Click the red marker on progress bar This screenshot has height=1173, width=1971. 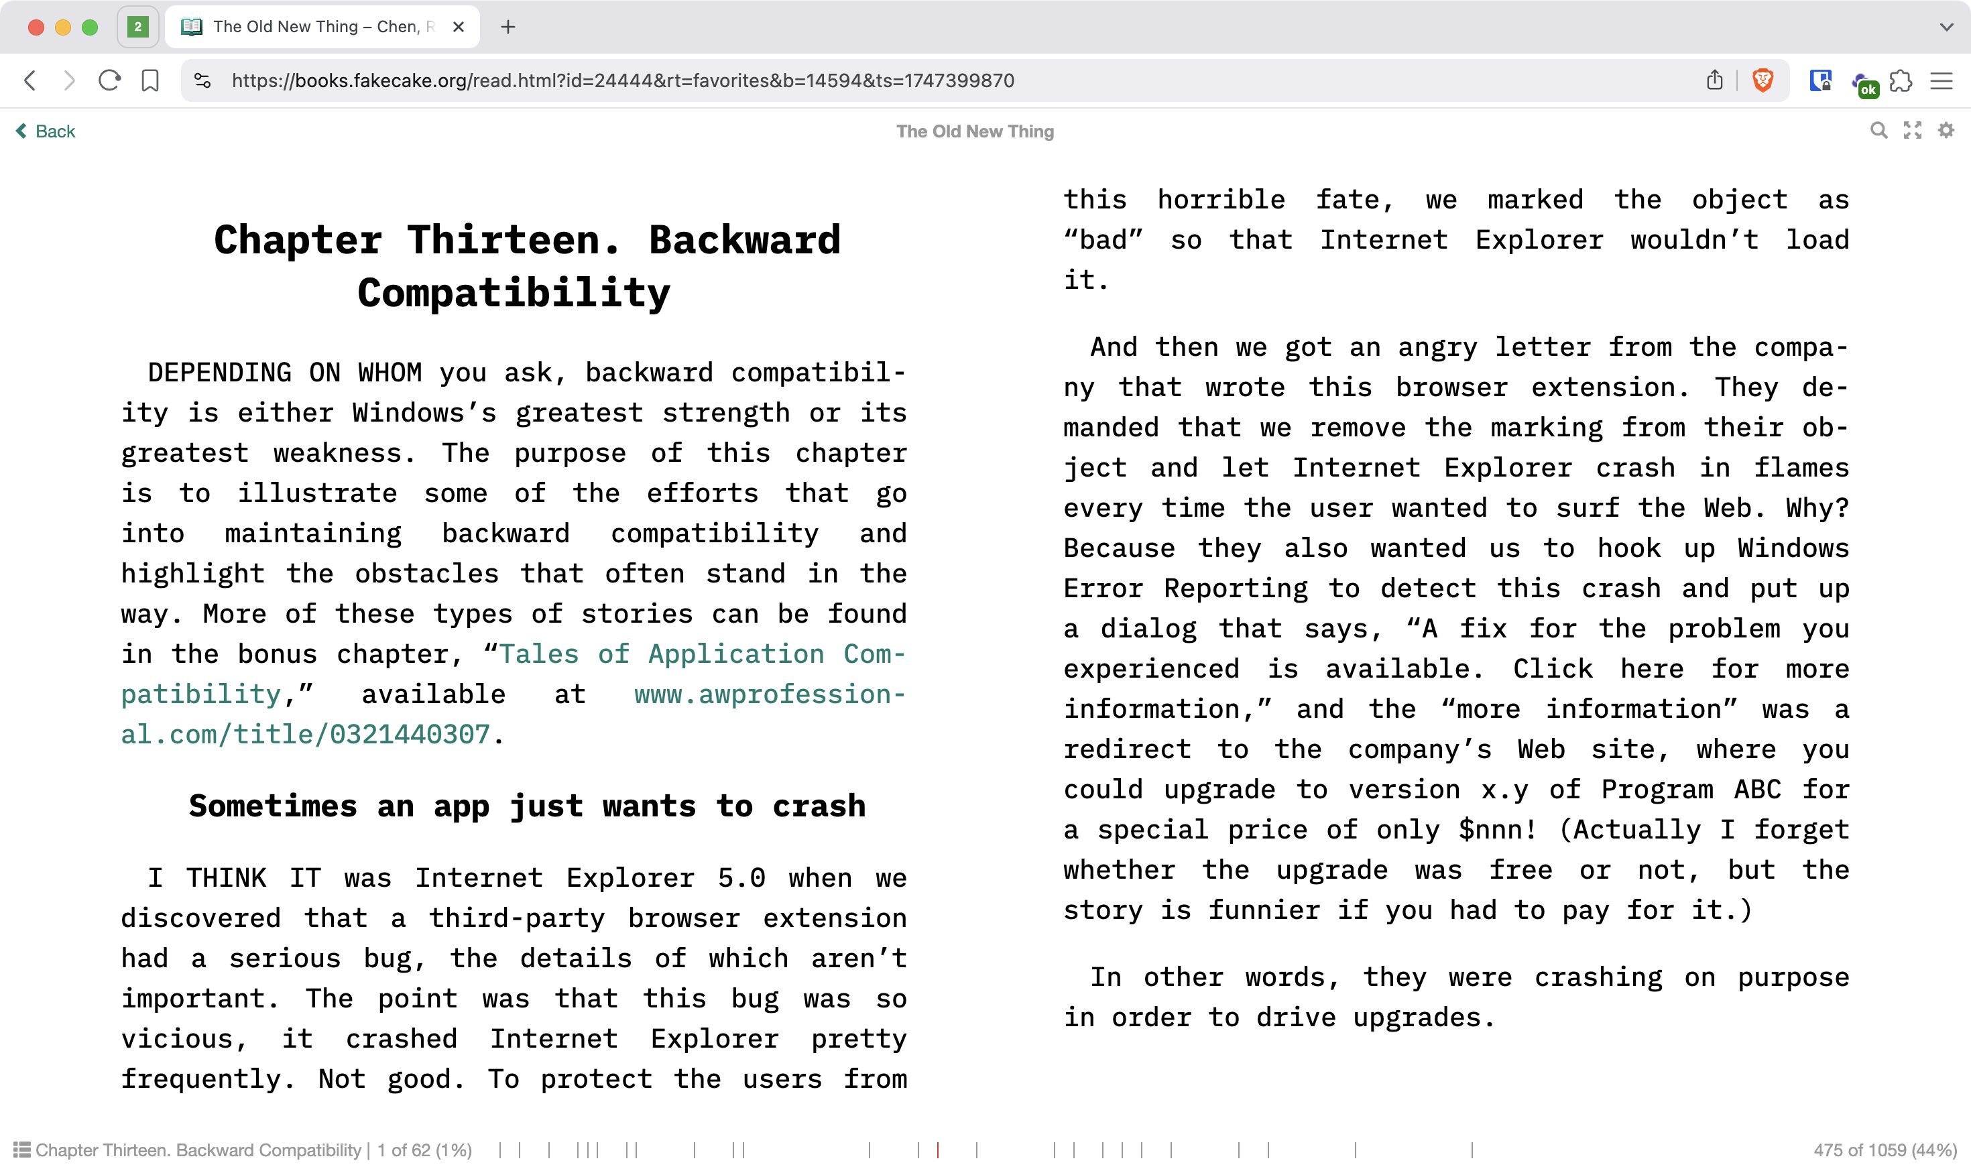tap(938, 1150)
